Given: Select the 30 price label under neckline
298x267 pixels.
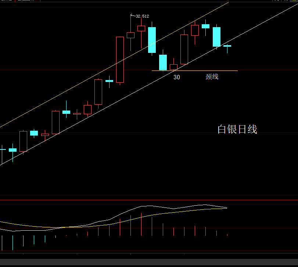Looking at the screenshot, I should (x=176, y=77).
